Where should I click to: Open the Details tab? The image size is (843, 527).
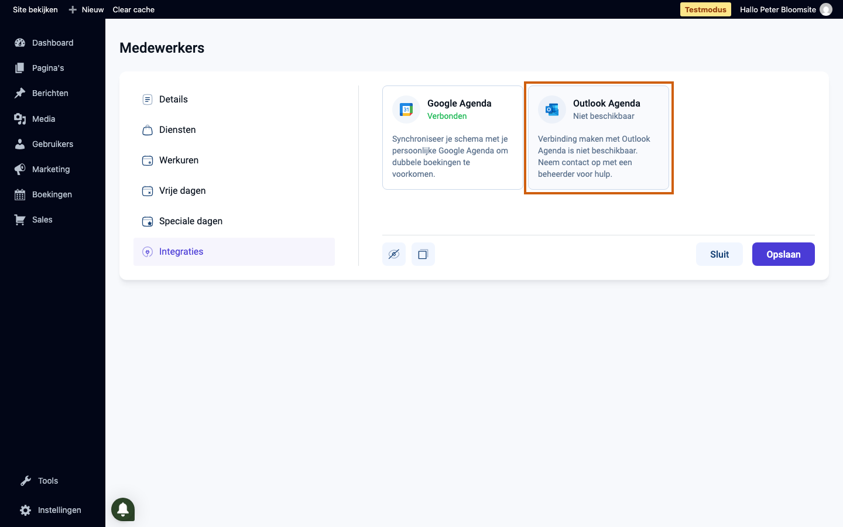tap(234, 100)
